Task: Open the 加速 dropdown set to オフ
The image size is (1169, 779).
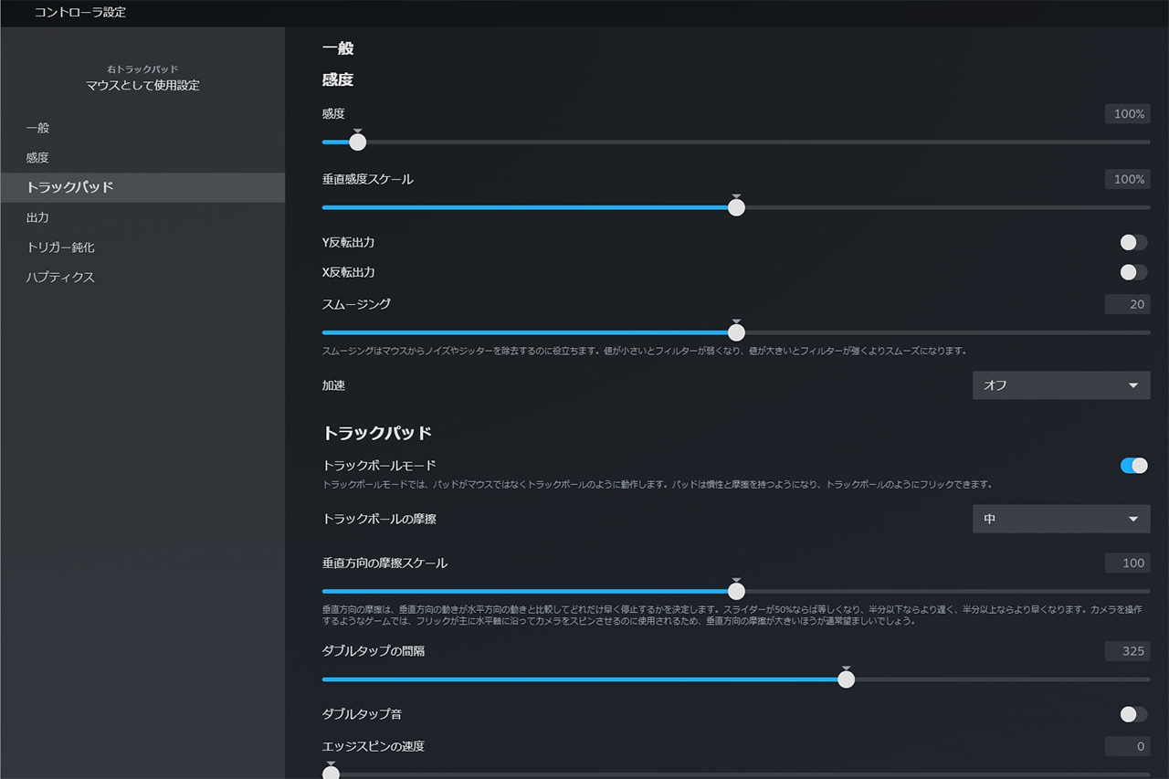Action: click(1060, 385)
